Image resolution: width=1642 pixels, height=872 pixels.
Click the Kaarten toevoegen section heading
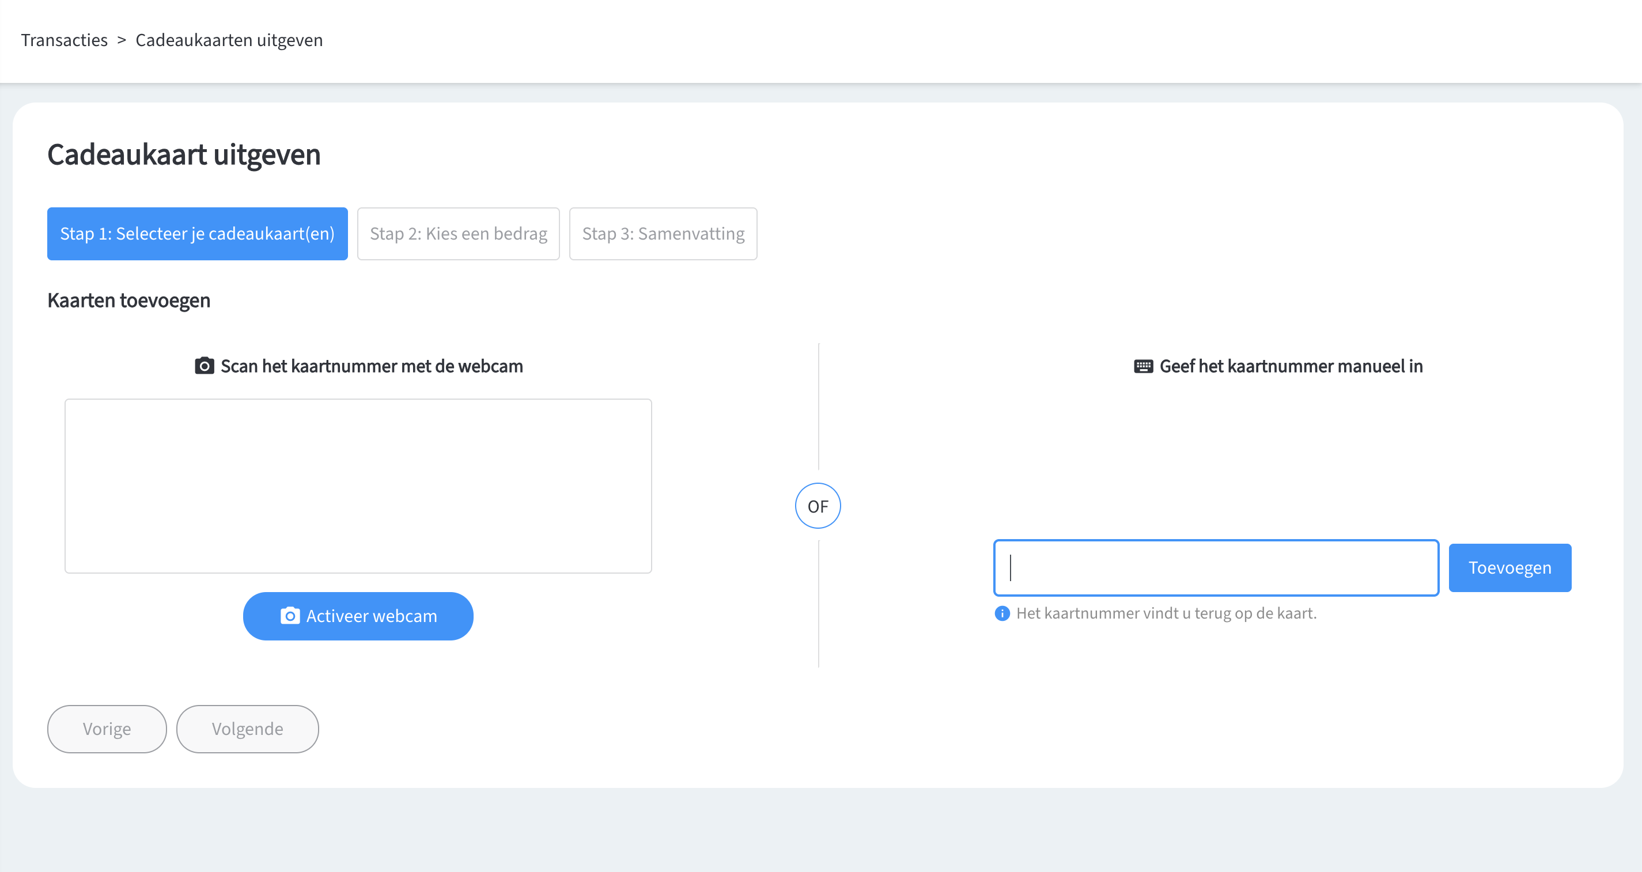point(128,300)
